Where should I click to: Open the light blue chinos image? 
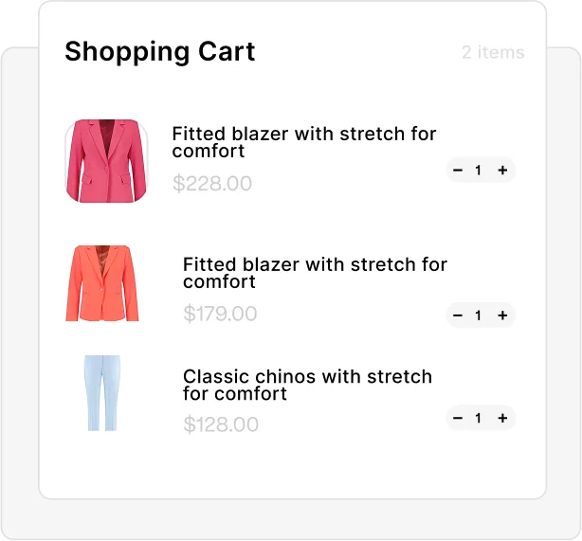(x=102, y=393)
